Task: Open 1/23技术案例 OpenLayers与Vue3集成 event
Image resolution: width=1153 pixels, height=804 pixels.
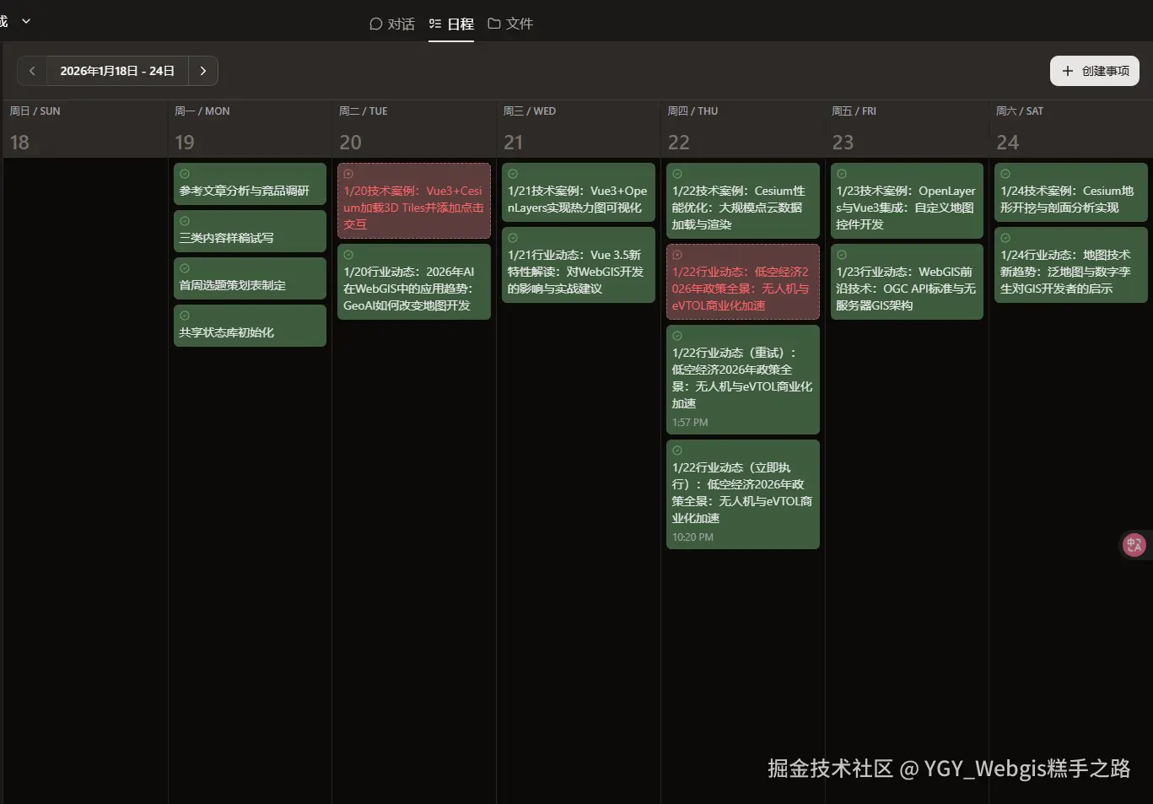Action: coord(907,201)
